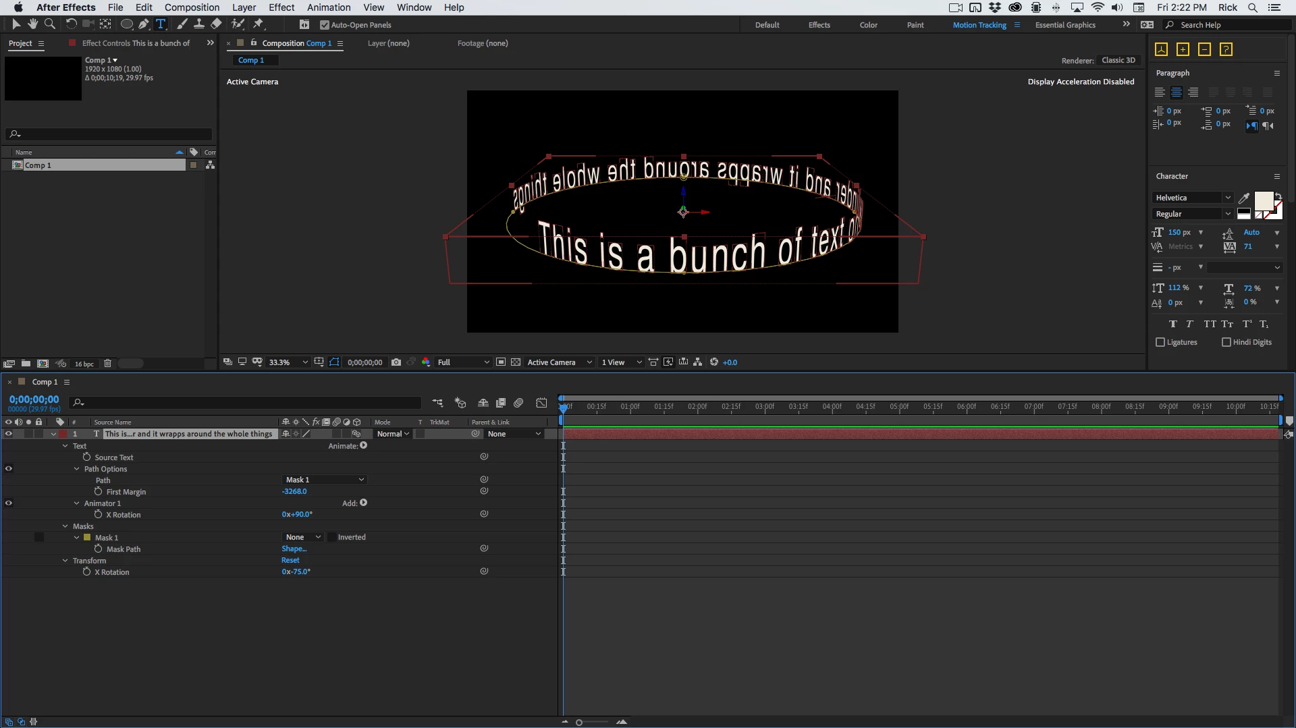Viewport: 1296px width, 728px height.
Task: Switch to the Essential Graphics workspace
Action: point(1065,25)
